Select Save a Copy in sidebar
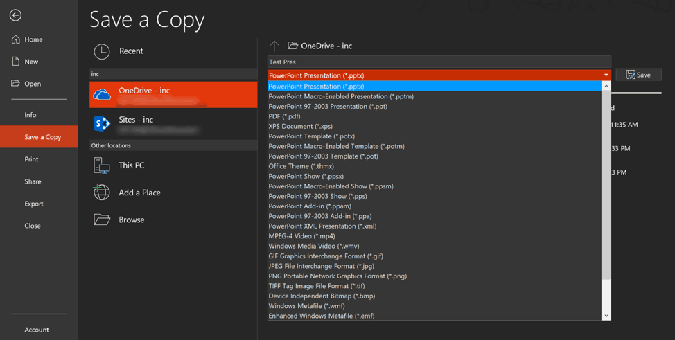The image size is (675, 340). (x=39, y=137)
